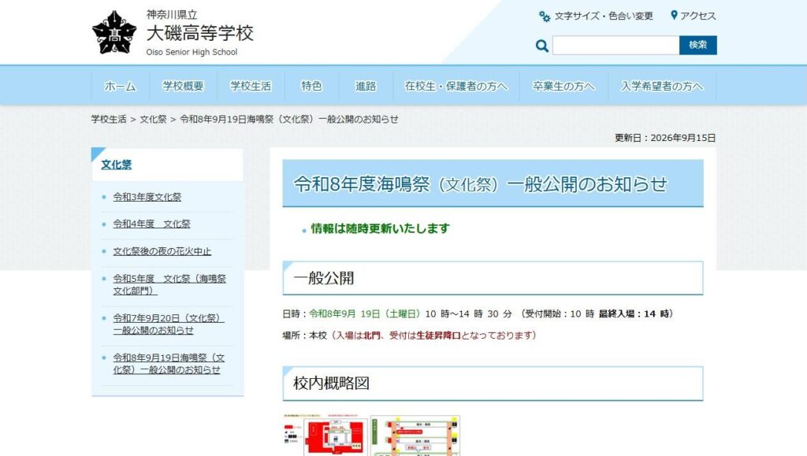
Task: Click the 検索 button
Action: click(x=698, y=45)
